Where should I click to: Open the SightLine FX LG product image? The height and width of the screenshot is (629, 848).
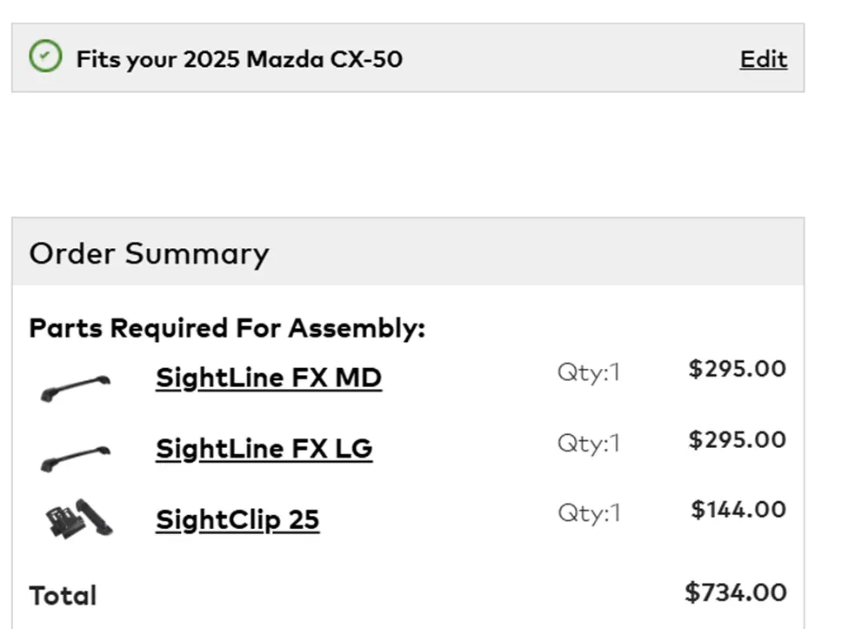pyautogui.click(x=77, y=455)
